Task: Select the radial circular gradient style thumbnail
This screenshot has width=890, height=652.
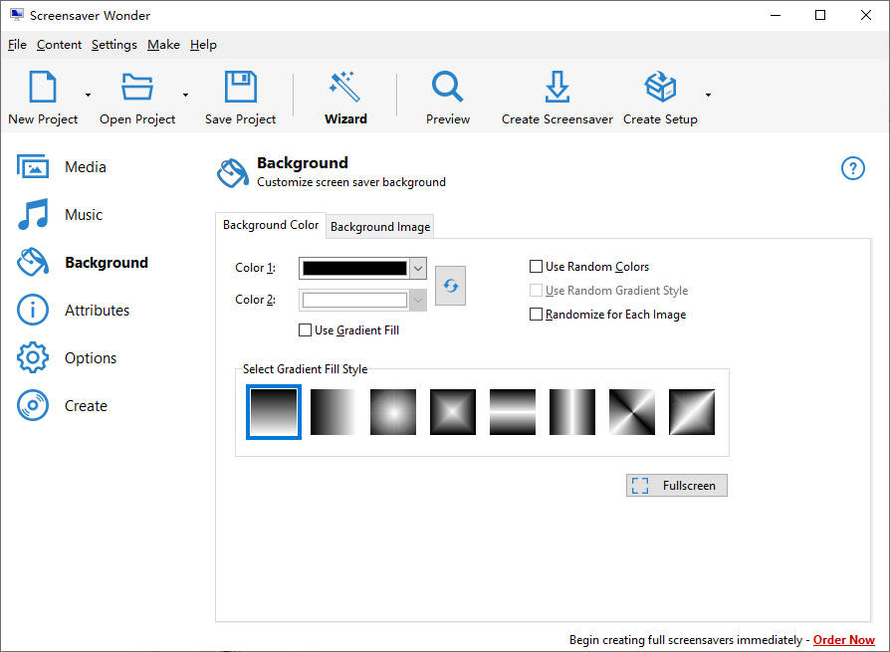Action: coord(393,411)
